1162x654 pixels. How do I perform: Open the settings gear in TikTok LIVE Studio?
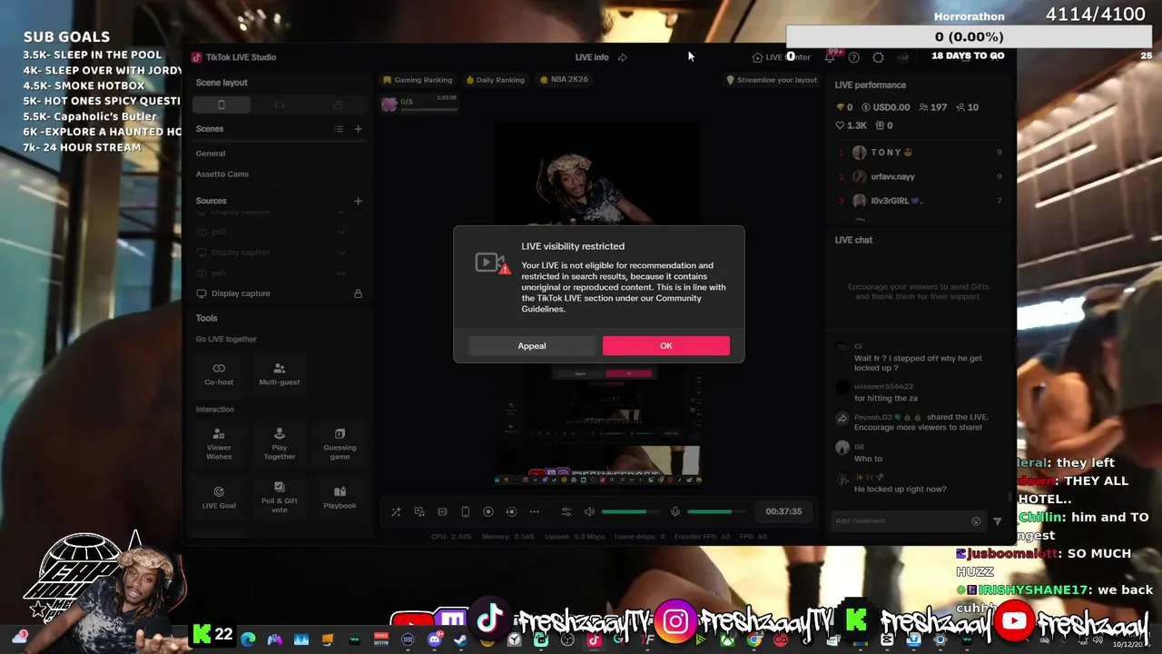(878, 57)
